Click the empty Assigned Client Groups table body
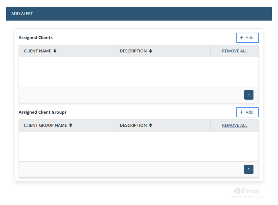The height and width of the screenshot is (205, 278). (139, 146)
